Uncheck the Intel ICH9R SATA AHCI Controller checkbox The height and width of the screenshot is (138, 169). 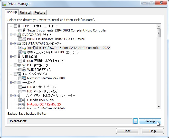click(x=20, y=48)
